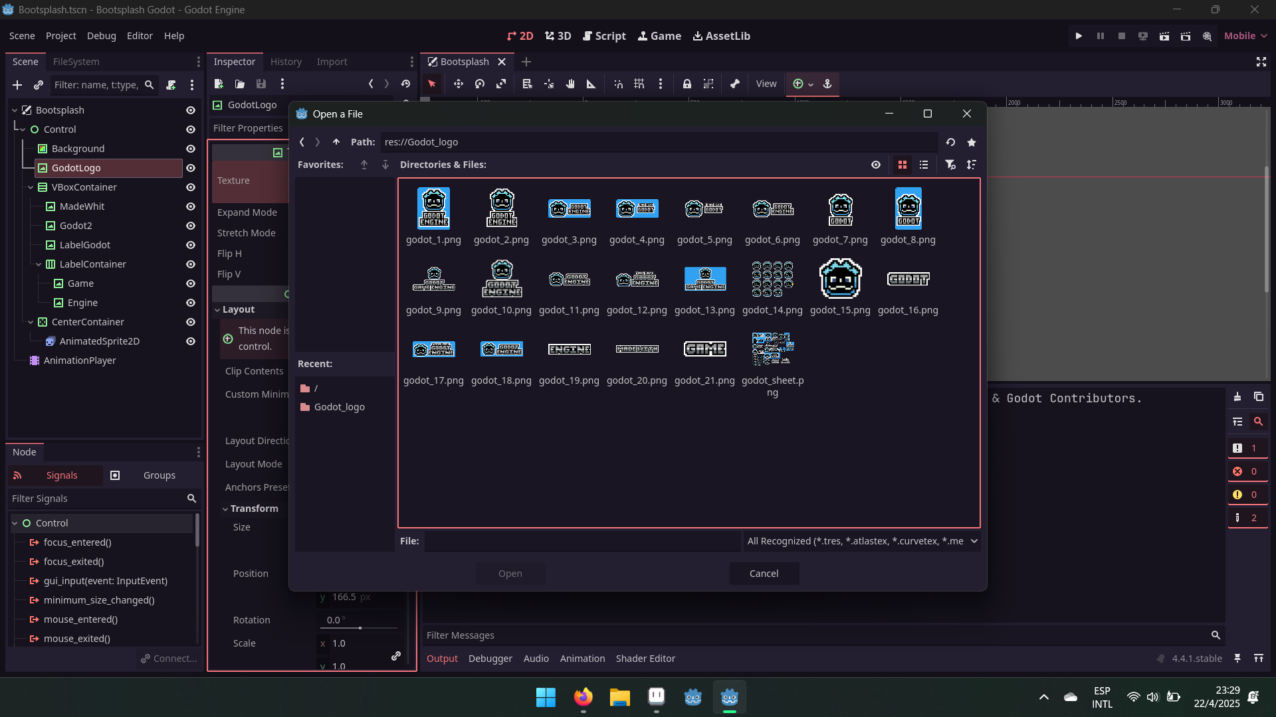1276x717 pixels.
Task: Instantiate child scene with link icon
Action: (x=39, y=85)
